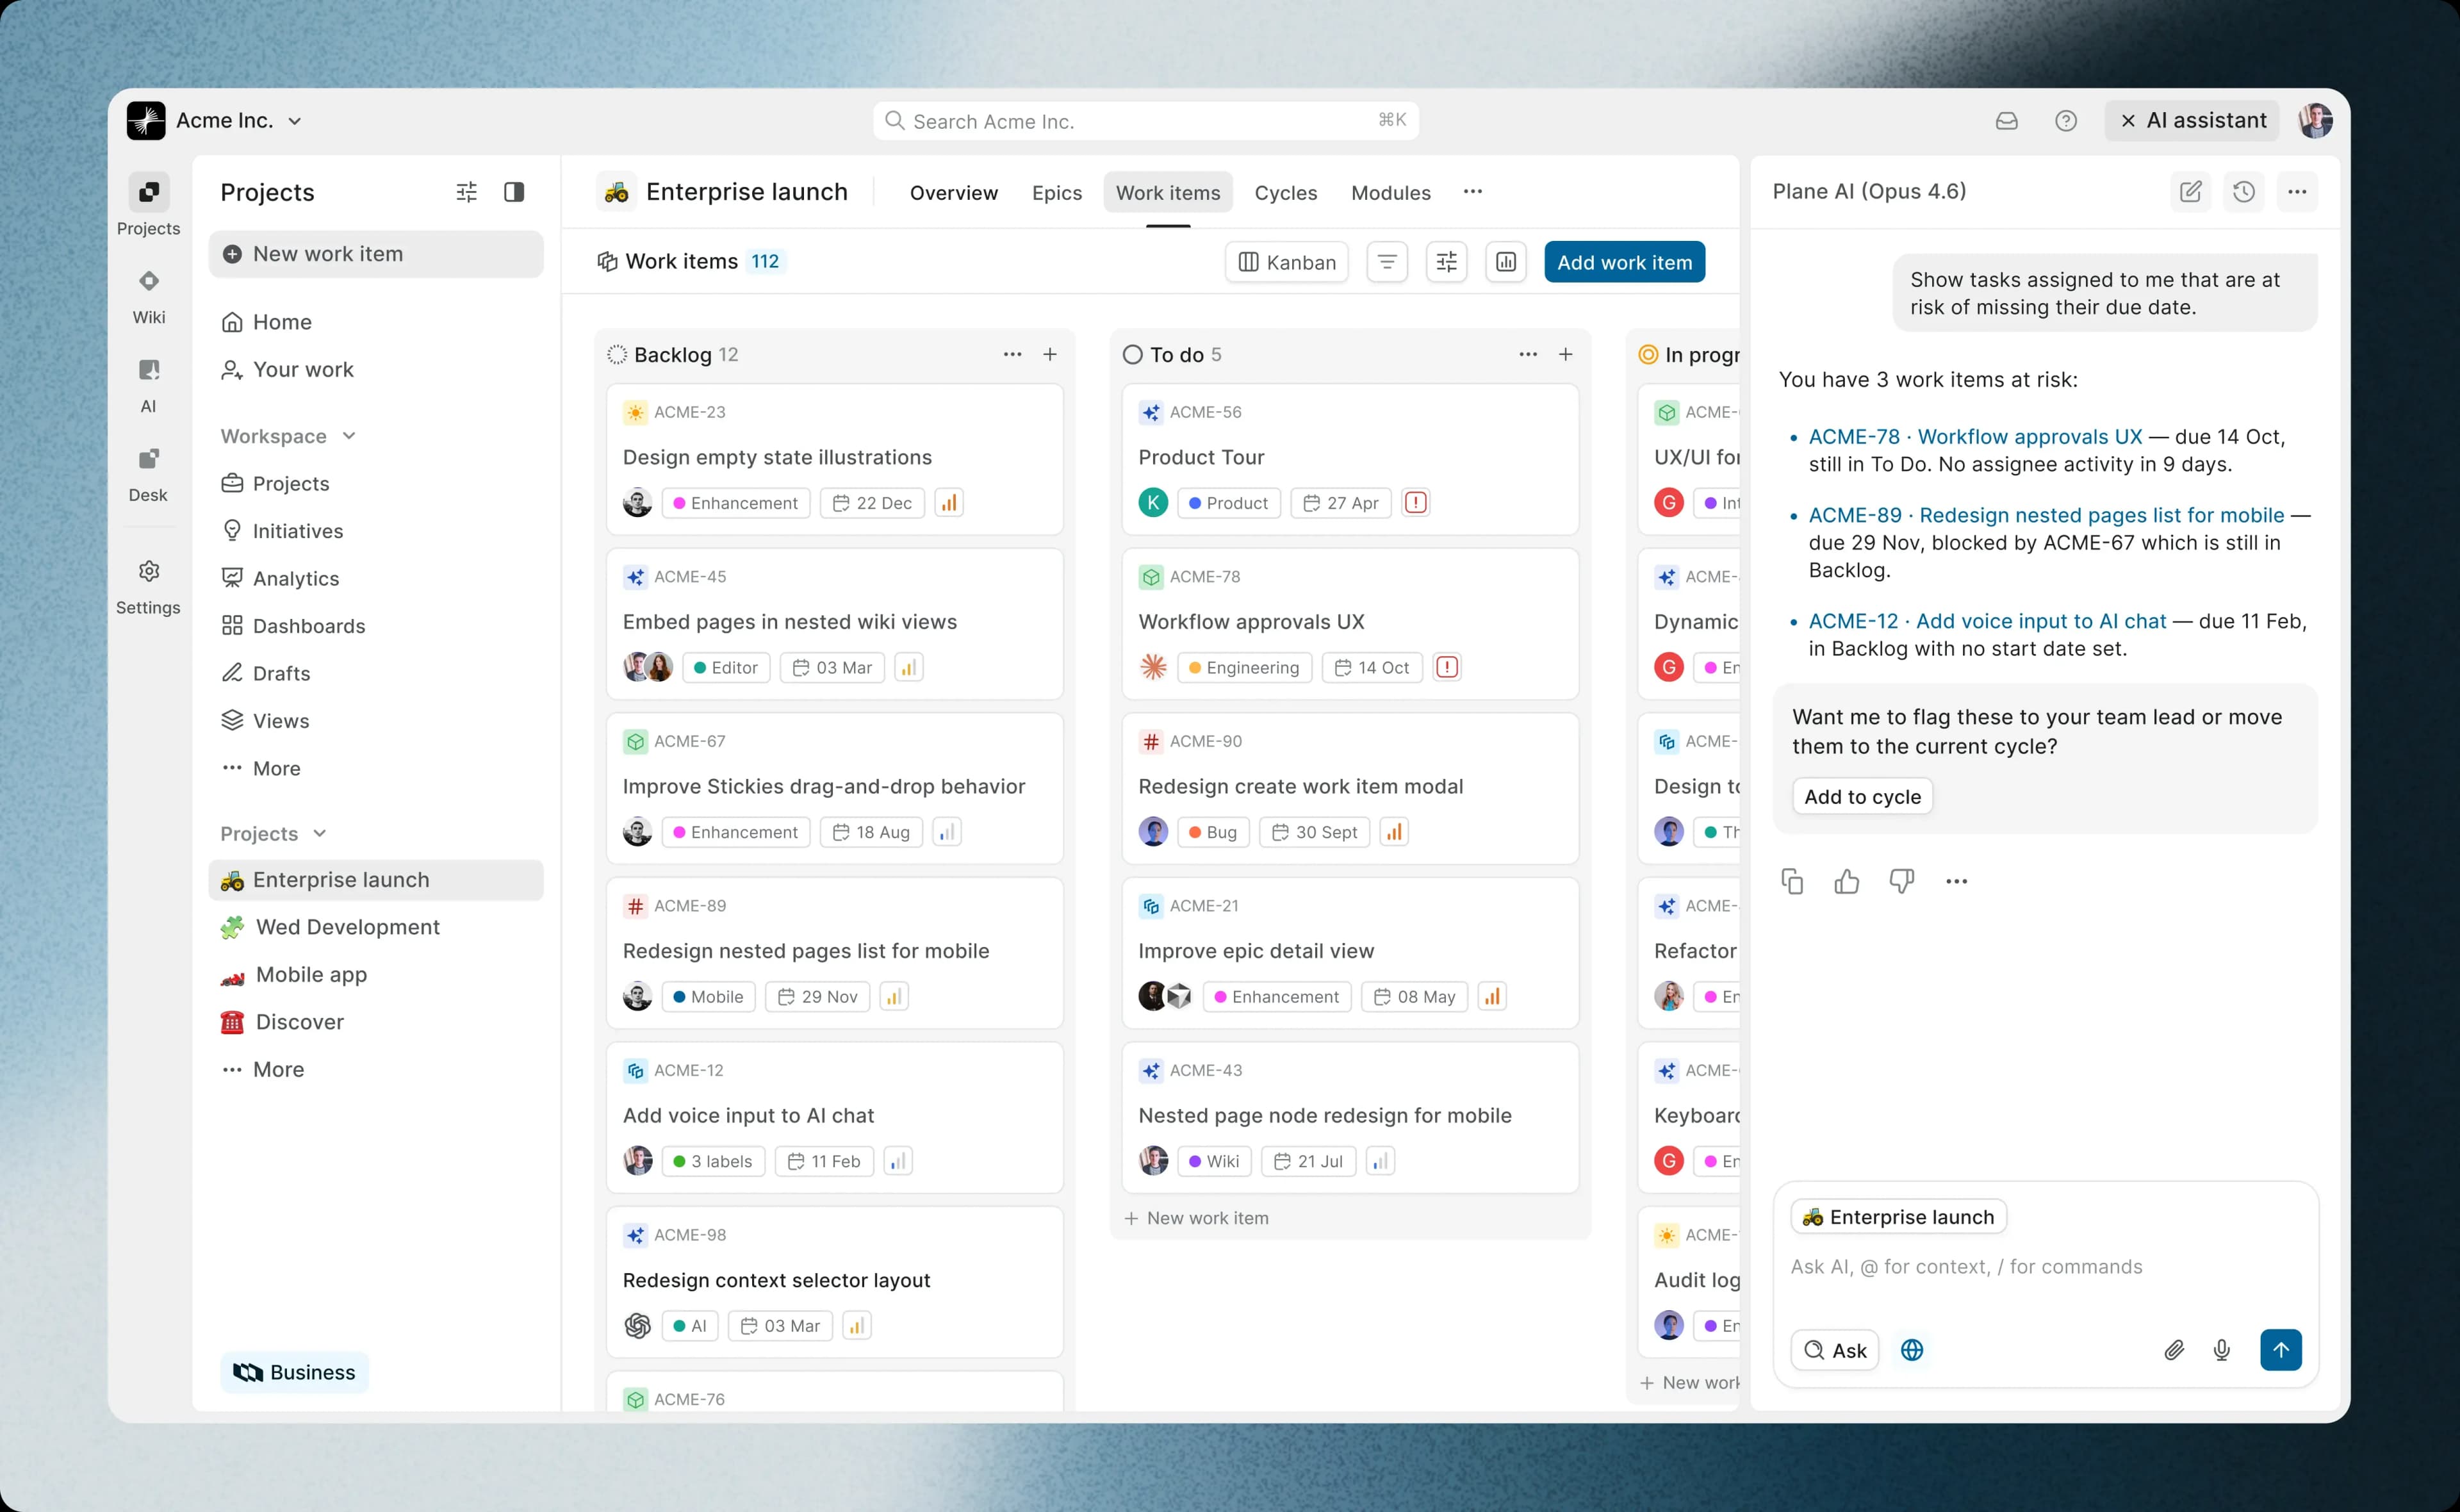Expand the Acme Inc. workspace switcher

tap(295, 120)
